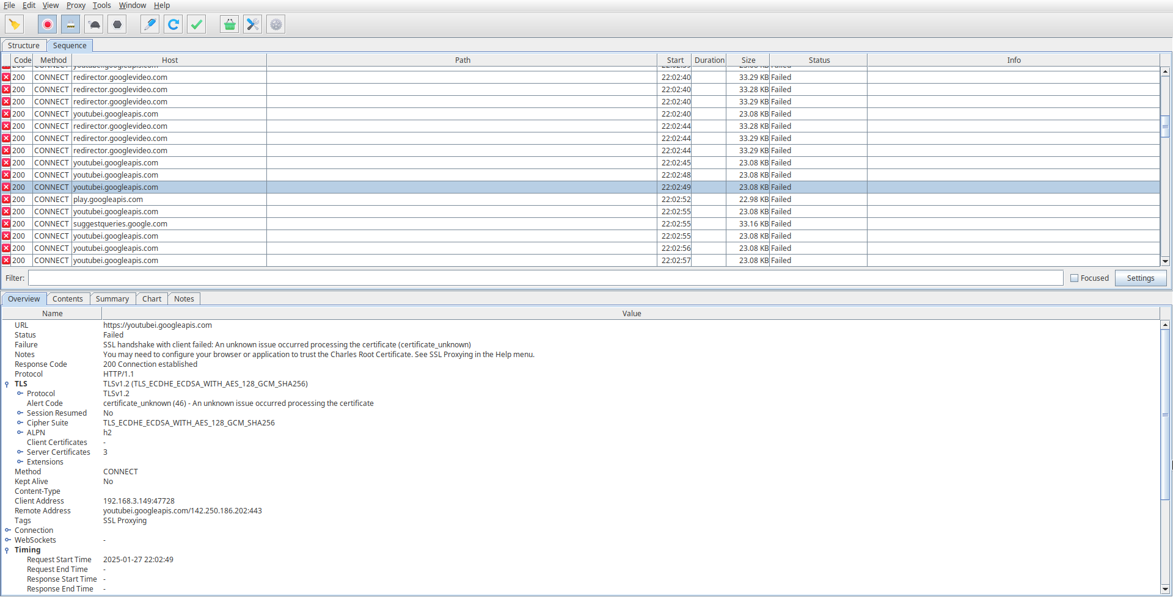The height and width of the screenshot is (597, 1173).
Task: Select the Overview tab
Action: (x=24, y=299)
